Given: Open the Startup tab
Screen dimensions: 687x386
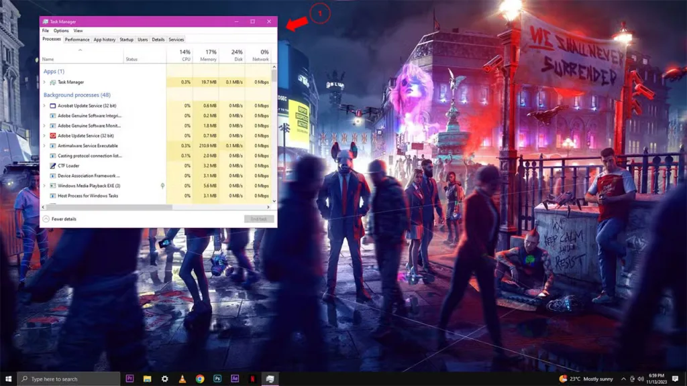Looking at the screenshot, I should 127,40.
